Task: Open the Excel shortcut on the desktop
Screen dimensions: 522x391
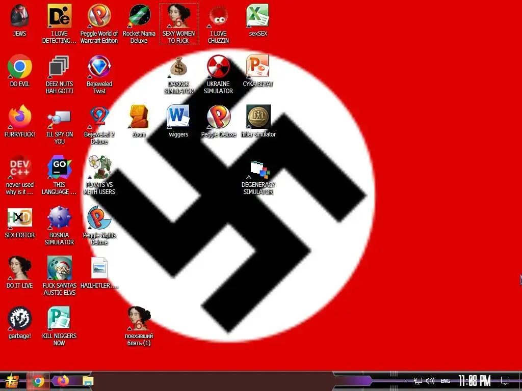Action: pos(258,16)
